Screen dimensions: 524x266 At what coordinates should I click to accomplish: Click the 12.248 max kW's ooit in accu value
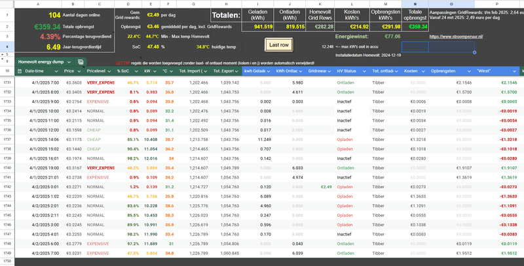point(327,47)
